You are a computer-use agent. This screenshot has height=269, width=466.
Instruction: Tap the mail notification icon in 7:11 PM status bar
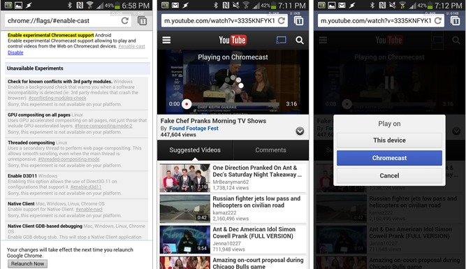pyautogui.click(x=175, y=6)
